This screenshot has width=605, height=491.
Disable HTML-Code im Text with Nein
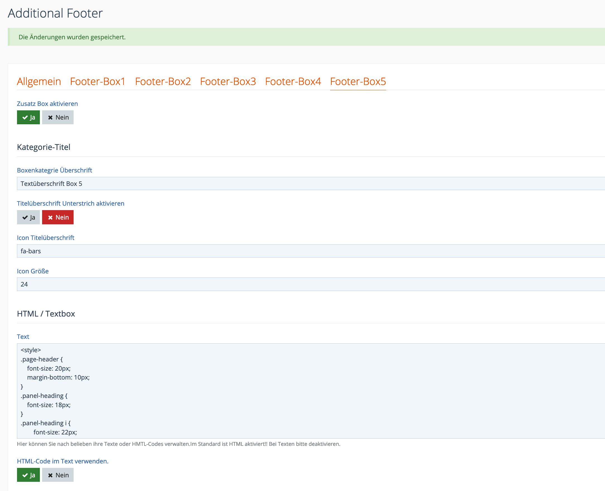pos(58,475)
